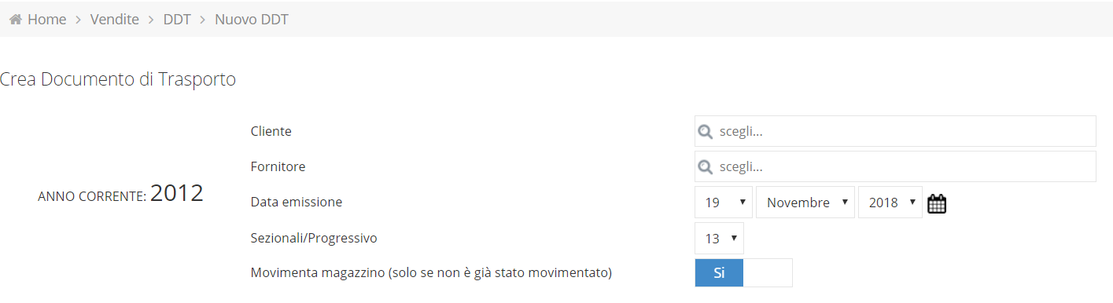Image resolution: width=1113 pixels, height=303 pixels.
Task: Open the day dropdown showing 19
Action: tap(724, 203)
